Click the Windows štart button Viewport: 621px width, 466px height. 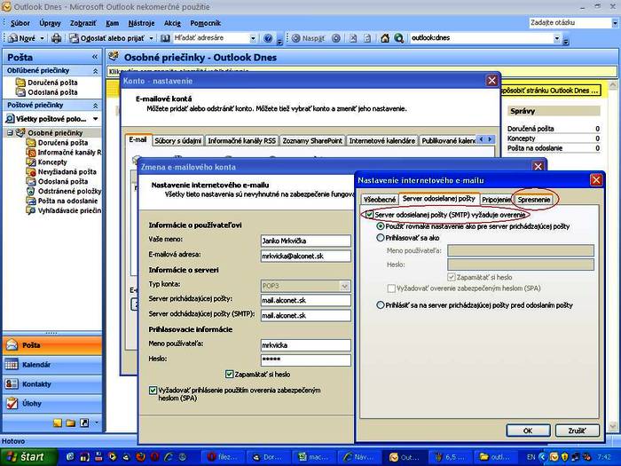pyautogui.click(x=29, y=456)
